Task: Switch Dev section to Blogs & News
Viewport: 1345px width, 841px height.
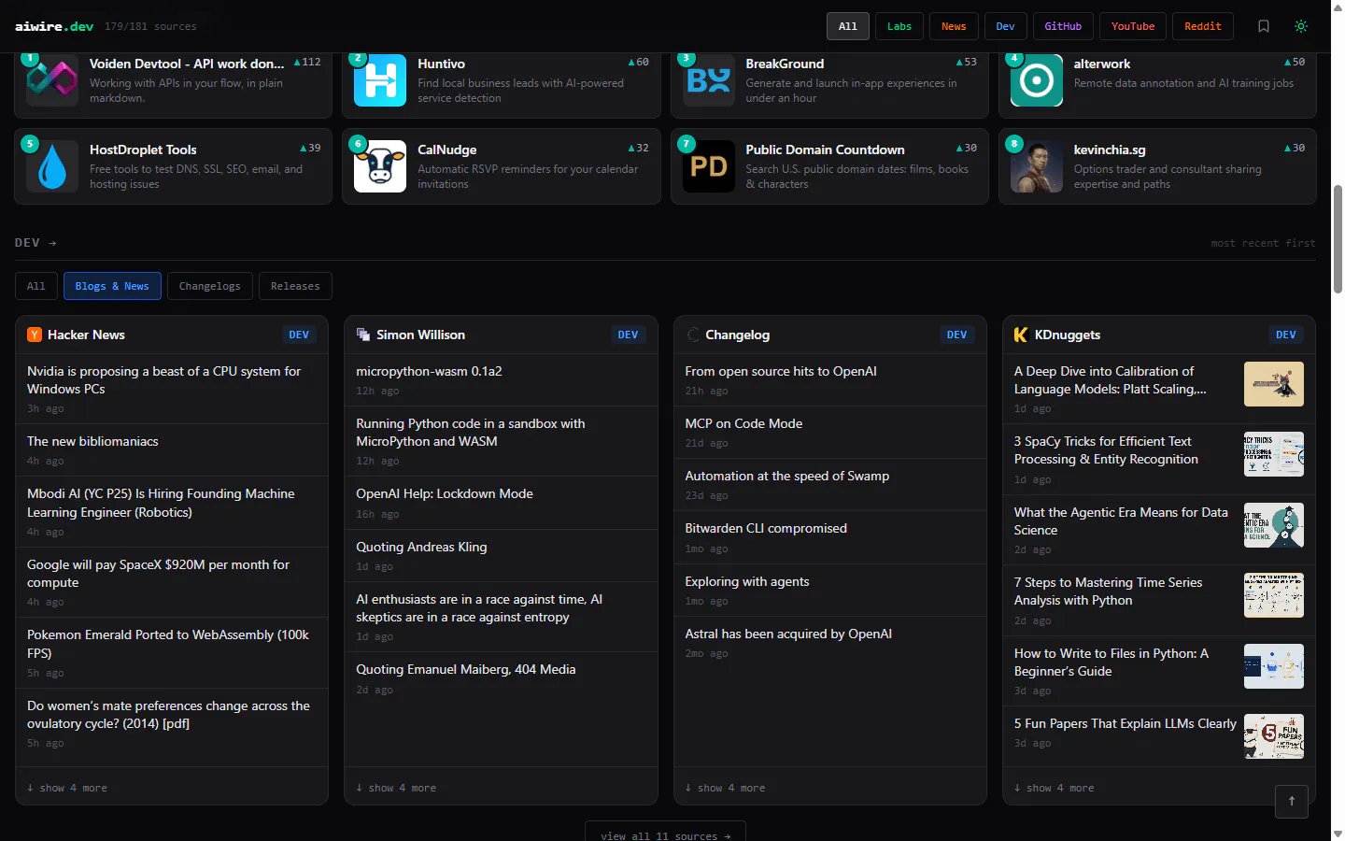Action: tap(112, 286)
